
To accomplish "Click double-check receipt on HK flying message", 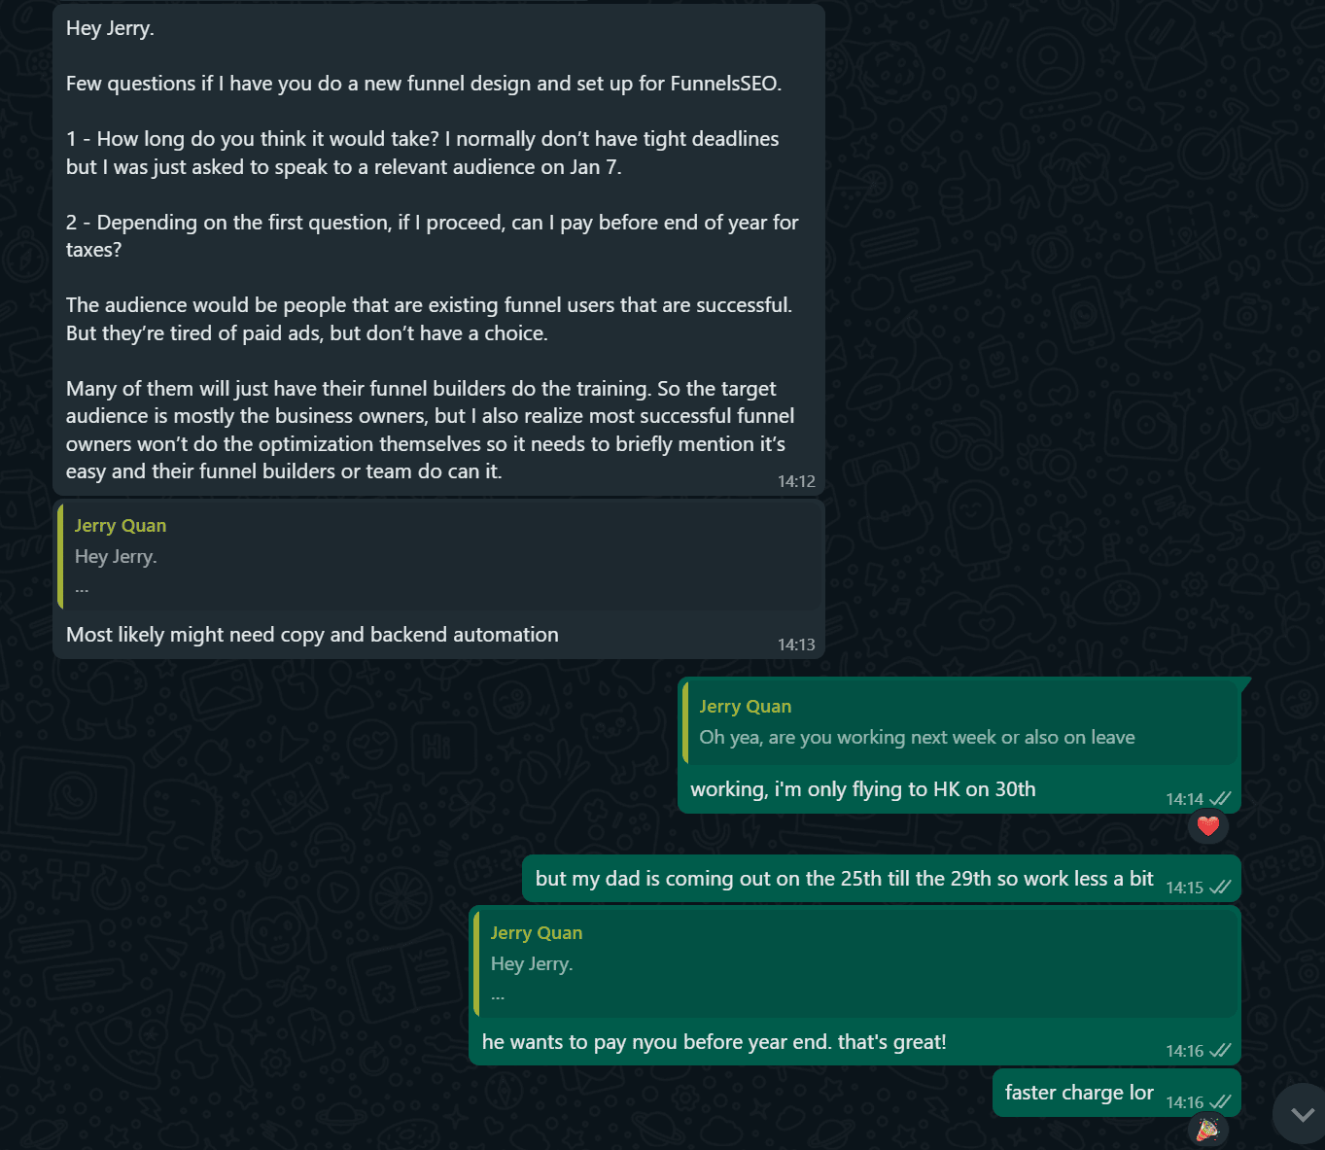I will pos(1220,799).
